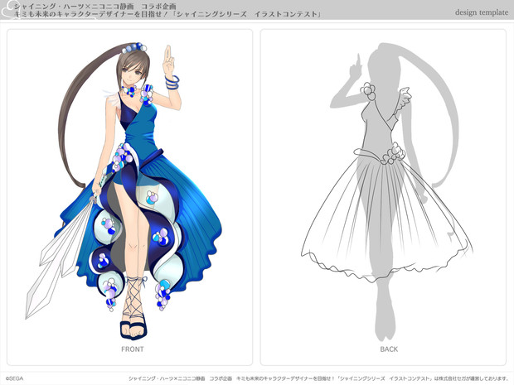Click the first header line with 'ニコニコ静画'
Viewport: 514px width, 385px height.
(95, 7)
